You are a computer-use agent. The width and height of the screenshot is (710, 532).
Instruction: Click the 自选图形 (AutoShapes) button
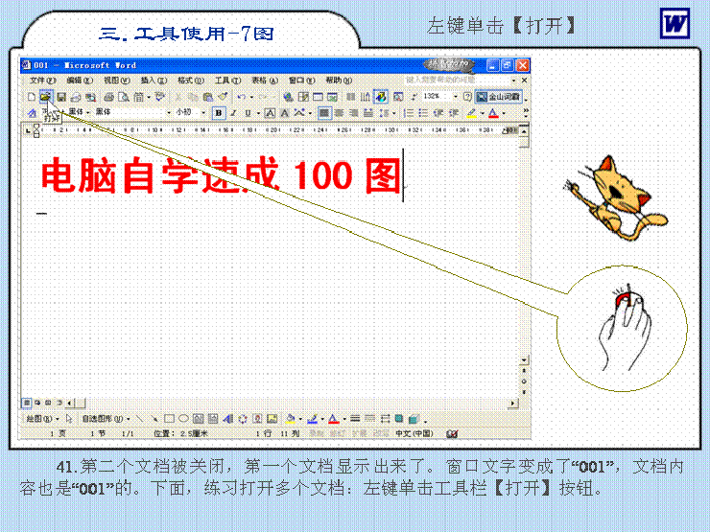[99, 419]
